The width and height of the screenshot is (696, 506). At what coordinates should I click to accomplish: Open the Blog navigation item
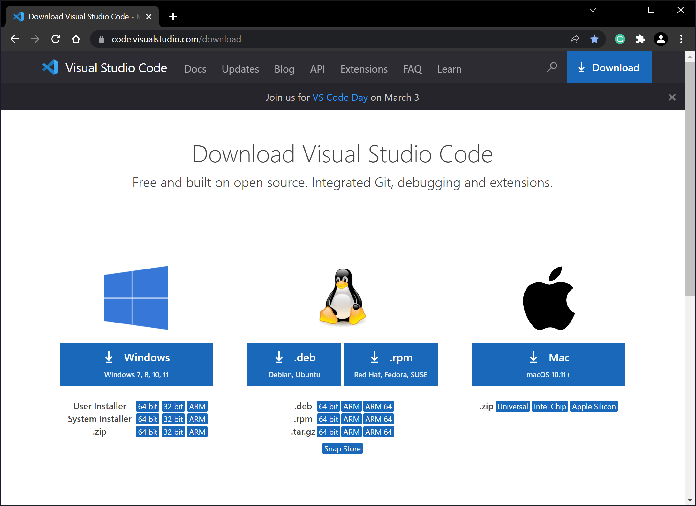pos(284,69)
